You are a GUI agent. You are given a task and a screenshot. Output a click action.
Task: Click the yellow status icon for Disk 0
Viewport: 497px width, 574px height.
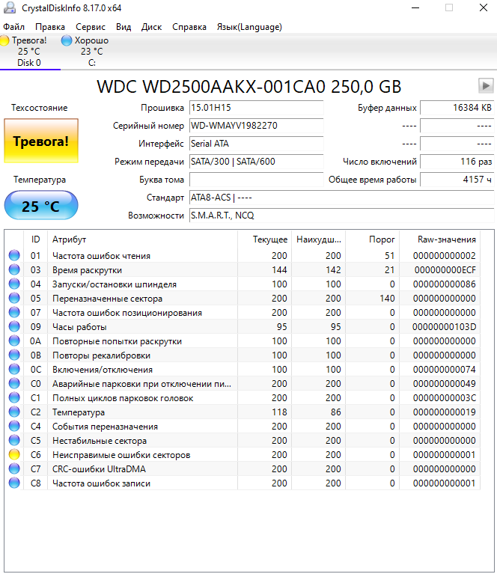point(4,40)
